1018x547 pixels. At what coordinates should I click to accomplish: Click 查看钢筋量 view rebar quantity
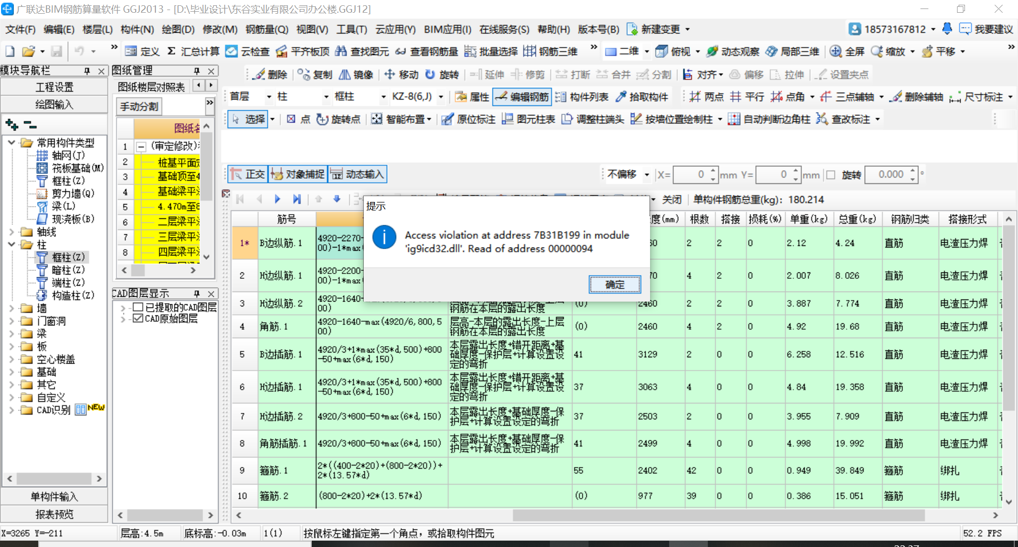click(427, 51)
